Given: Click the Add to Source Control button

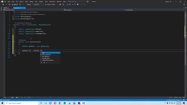Looking at the screenshot, I should coord(174,100).
